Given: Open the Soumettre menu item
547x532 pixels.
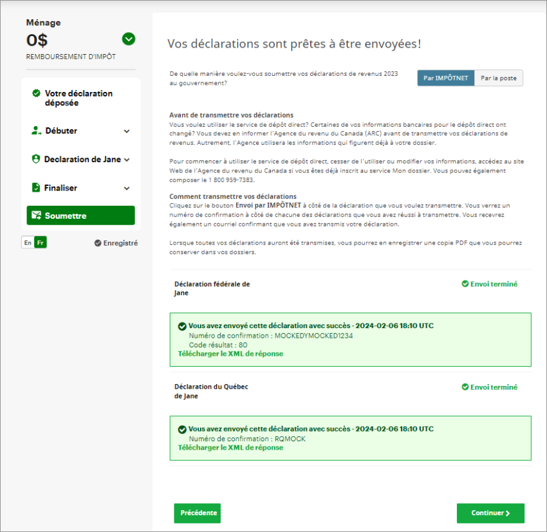Looking at the screenshot, I should (x=80, y=216).
